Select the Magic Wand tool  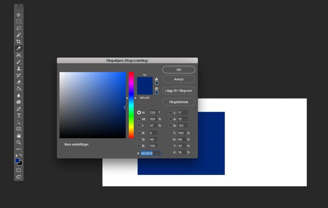pos(19,35)
